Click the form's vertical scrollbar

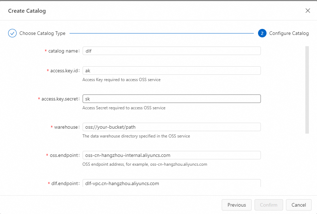click(x=307, y=90)
